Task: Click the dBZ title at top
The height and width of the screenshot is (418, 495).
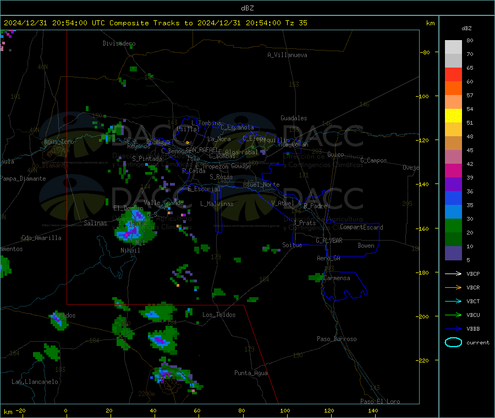Action: pyautogui.click(x=247, y=8)
